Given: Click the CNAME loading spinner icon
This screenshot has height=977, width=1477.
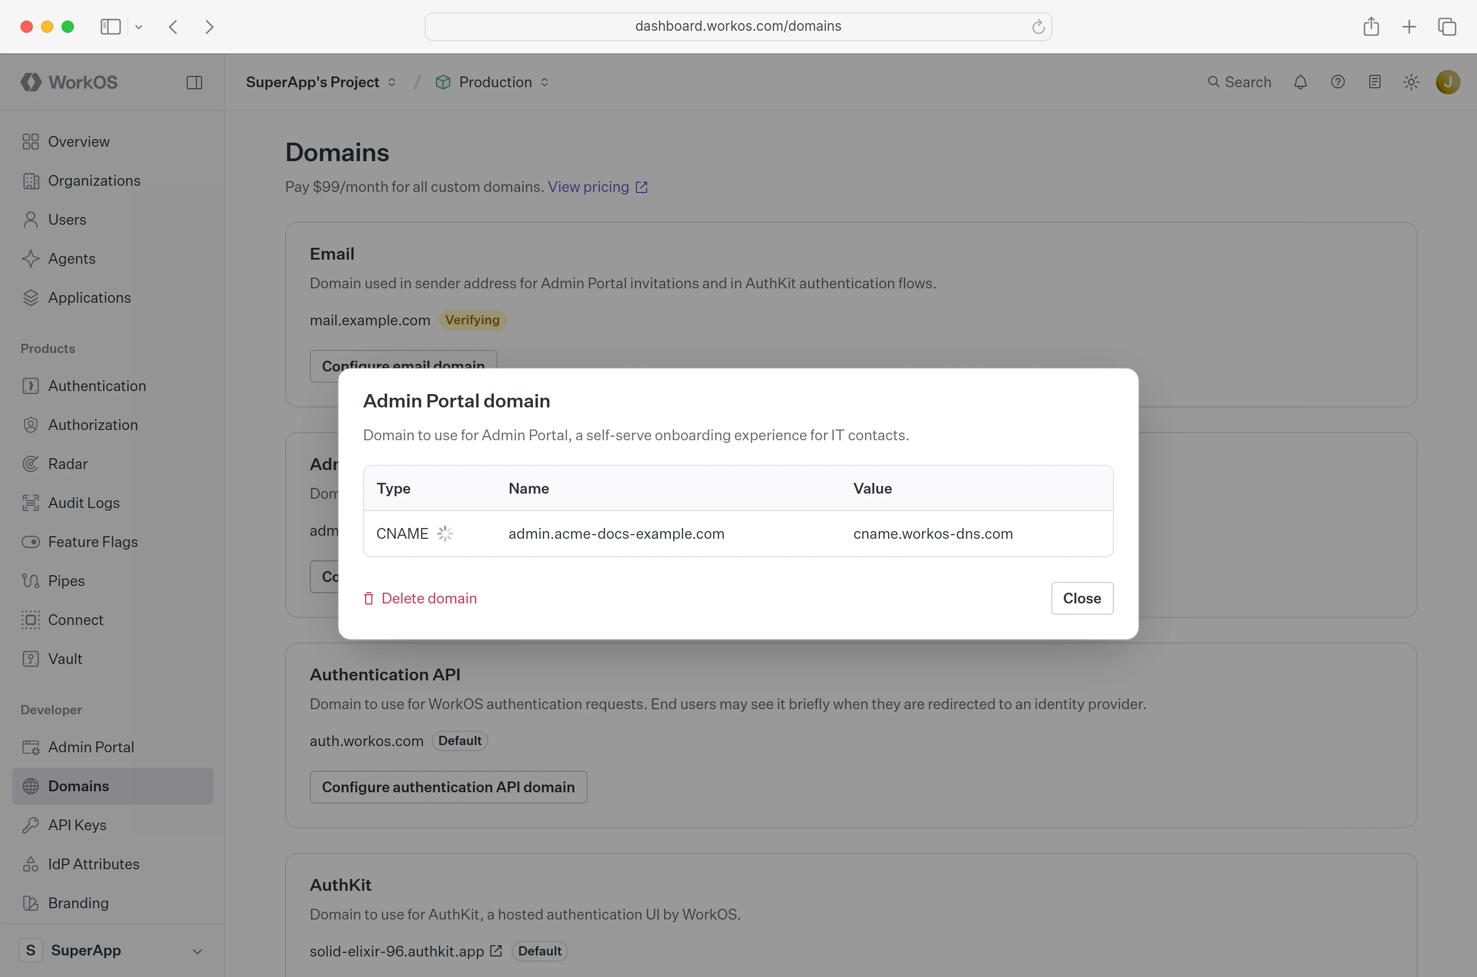Looking at the screenshot, I should point(445,533).
